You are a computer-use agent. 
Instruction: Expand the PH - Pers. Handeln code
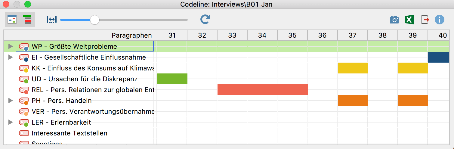click(11, 101)
